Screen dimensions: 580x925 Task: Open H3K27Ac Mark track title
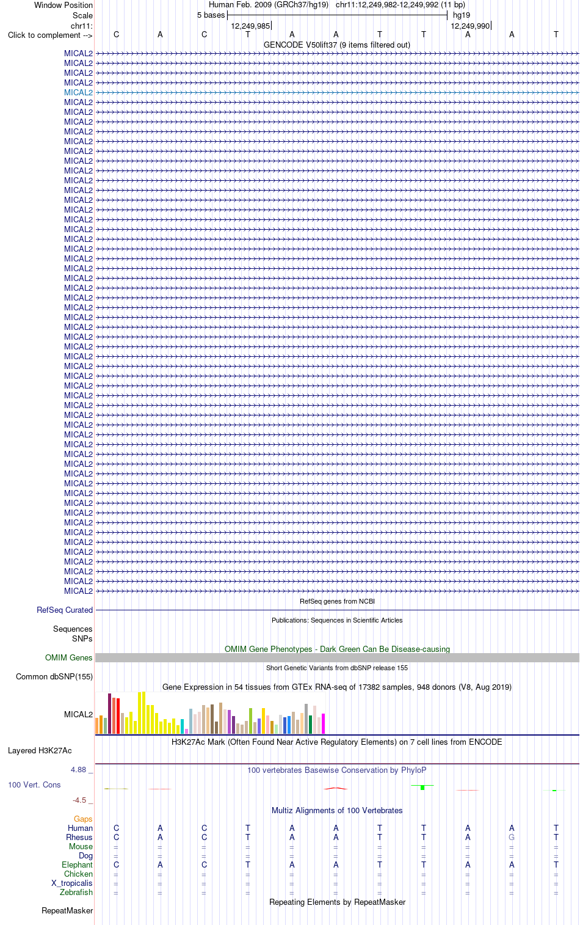click(x=337, y=742)
